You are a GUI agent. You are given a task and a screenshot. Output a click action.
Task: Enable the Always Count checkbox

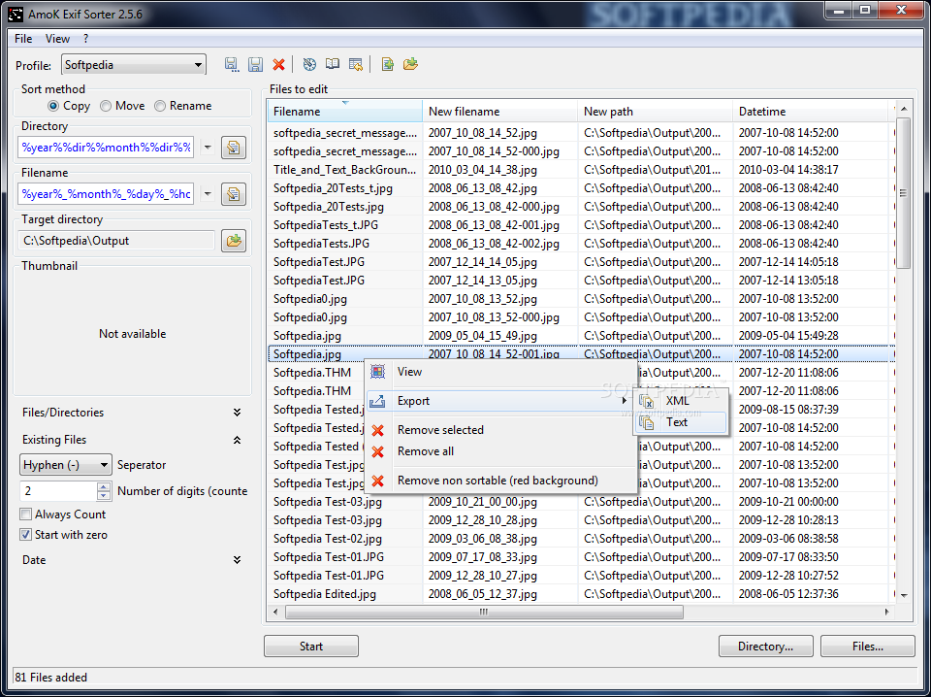pyautogui.click(x=25, y=514)
